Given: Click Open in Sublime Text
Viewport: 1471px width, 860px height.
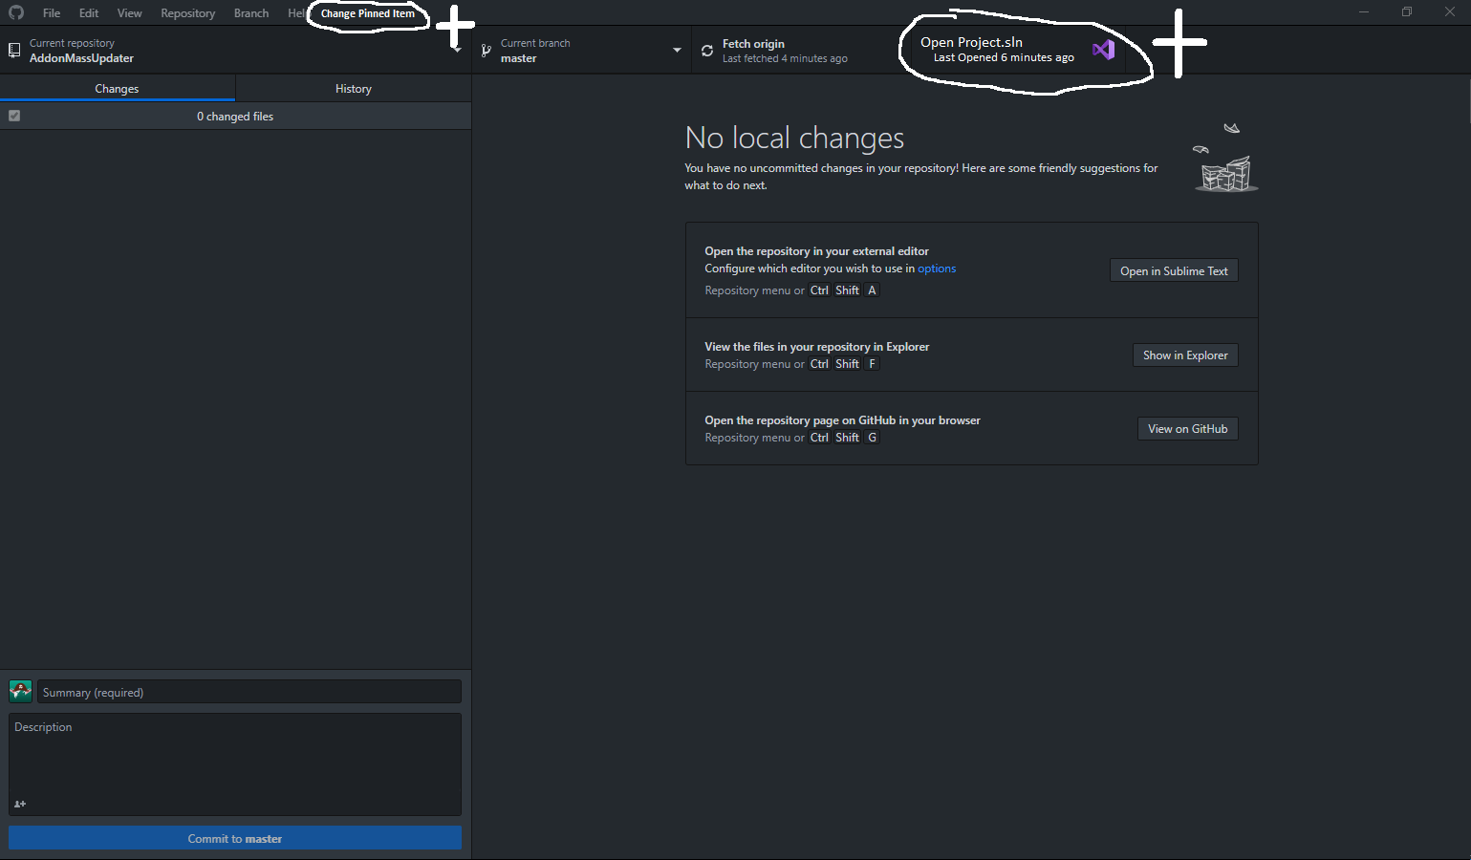Looking at the screenshot, I should point(1173,270).
